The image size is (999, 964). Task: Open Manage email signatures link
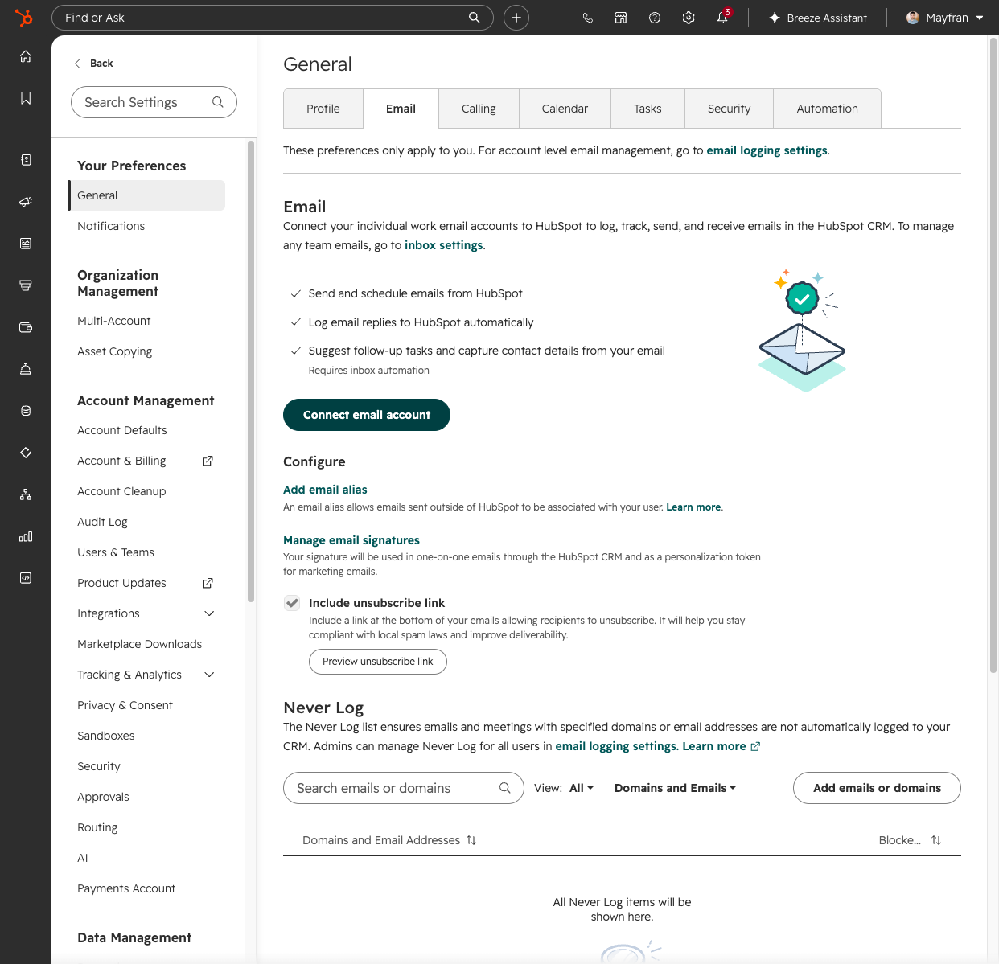point(351,540)
